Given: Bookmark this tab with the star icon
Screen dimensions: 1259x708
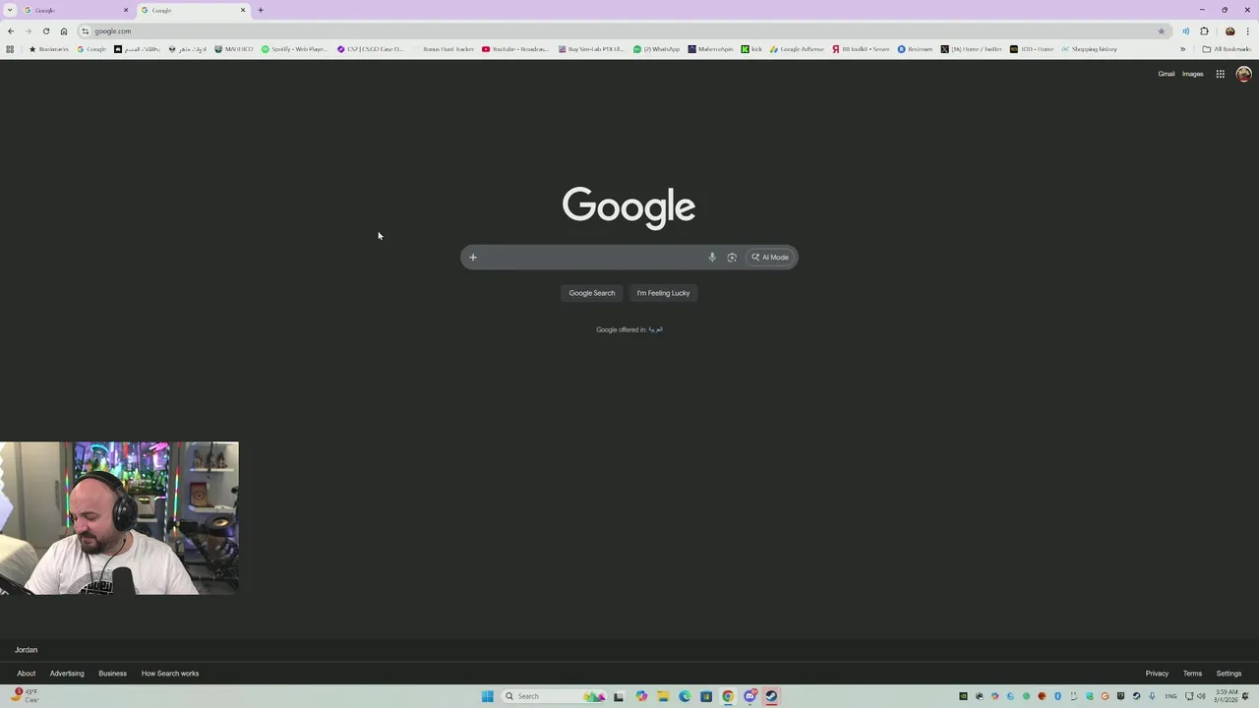Looking at the screenshot, I should click(1162, 30).
